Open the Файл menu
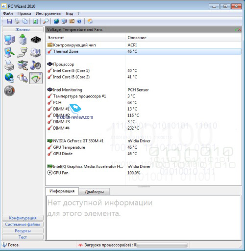The image size is (245, 251). tap(8, 13)
